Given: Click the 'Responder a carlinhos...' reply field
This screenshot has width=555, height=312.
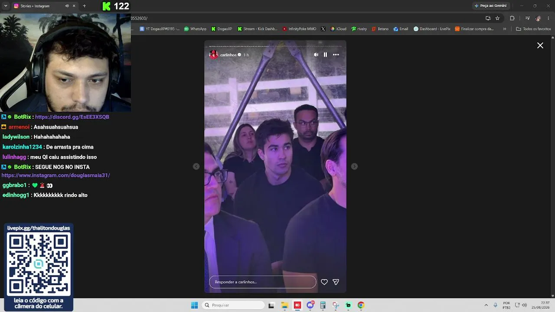Looking at the screenshot, I should (x=262, y=282).
